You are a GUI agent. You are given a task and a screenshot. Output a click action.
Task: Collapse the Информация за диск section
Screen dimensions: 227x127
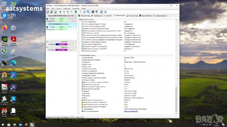tap(80, 55)
